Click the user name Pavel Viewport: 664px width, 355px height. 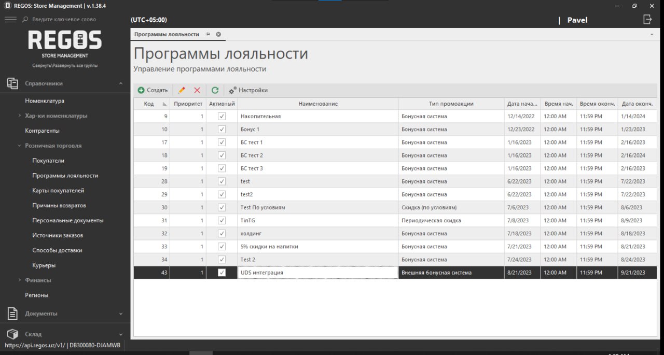pyautogui.click(x=577, y=20)
